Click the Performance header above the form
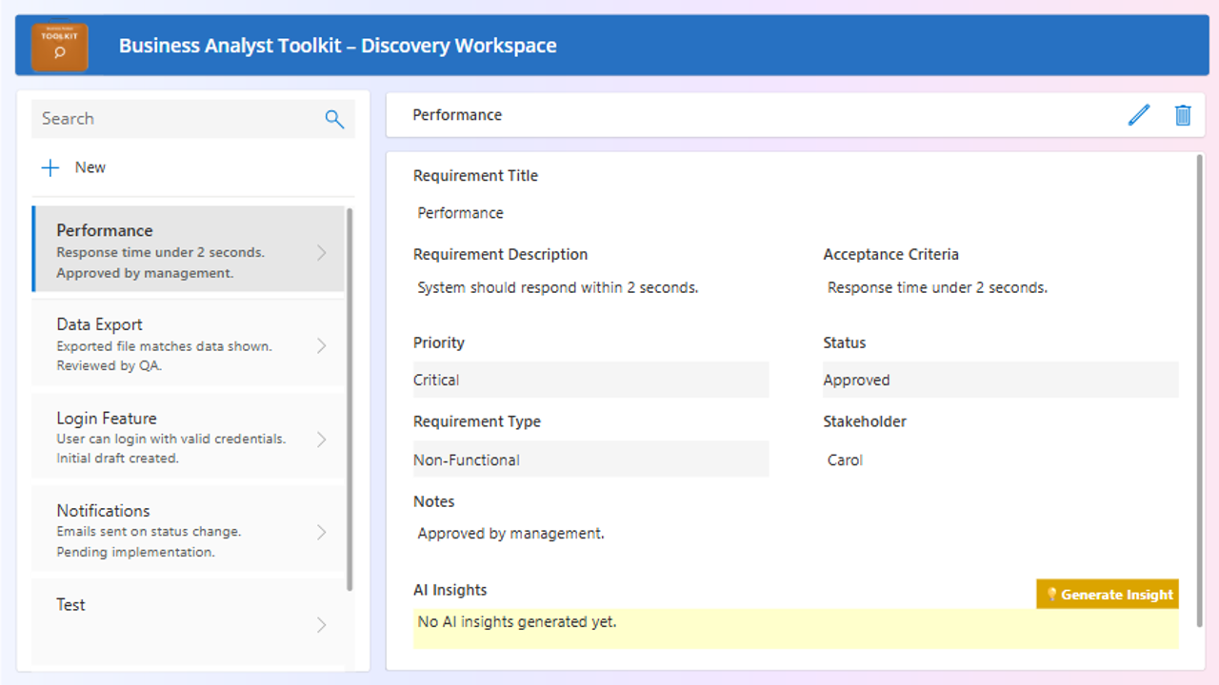 [457, 115]
